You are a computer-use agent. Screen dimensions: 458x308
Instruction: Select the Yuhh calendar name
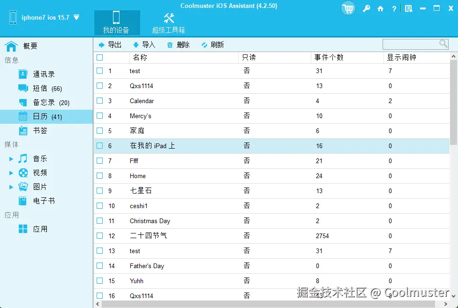point(136,281)
